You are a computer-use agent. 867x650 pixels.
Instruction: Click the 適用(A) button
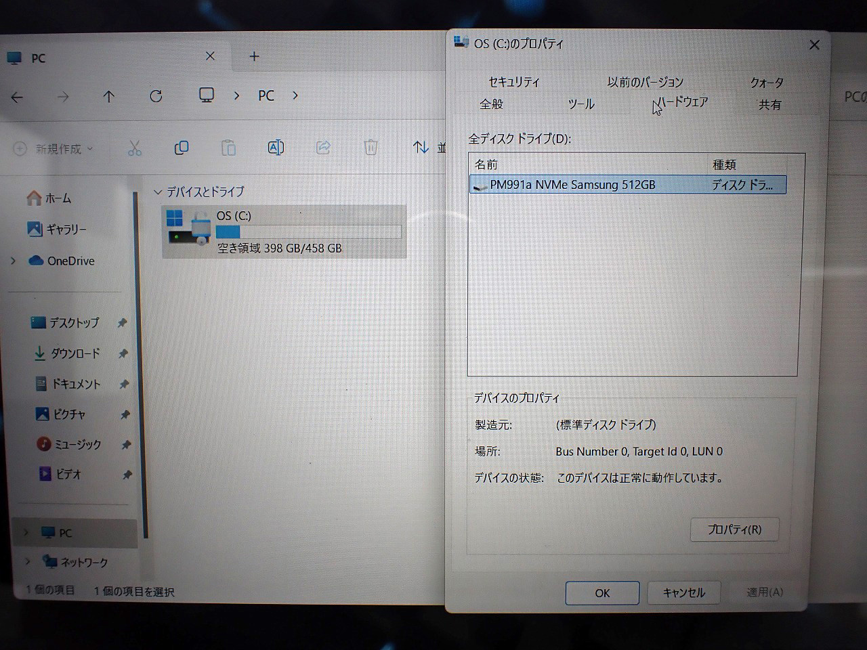coord(764,592)
